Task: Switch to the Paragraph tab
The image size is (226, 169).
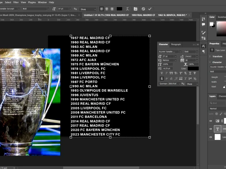Action: tap(176, 45)
